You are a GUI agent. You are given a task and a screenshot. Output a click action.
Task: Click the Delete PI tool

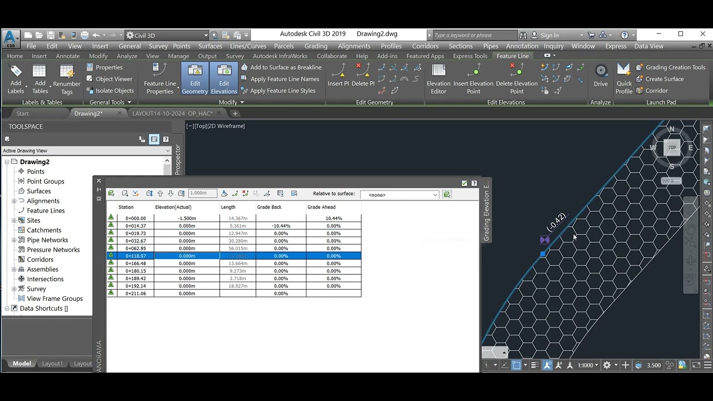click(x=363, y=75)
